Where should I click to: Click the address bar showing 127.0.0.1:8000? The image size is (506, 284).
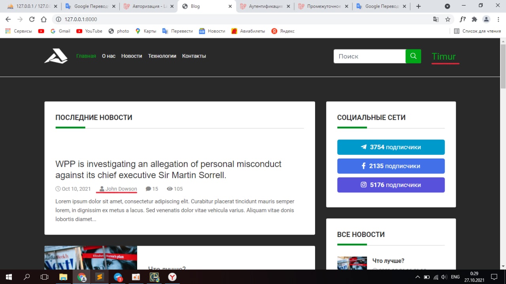245,19
